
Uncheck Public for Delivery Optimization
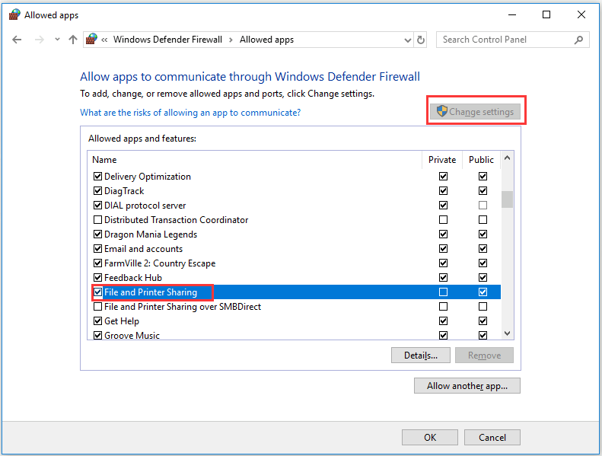click(x=482, y=177)
